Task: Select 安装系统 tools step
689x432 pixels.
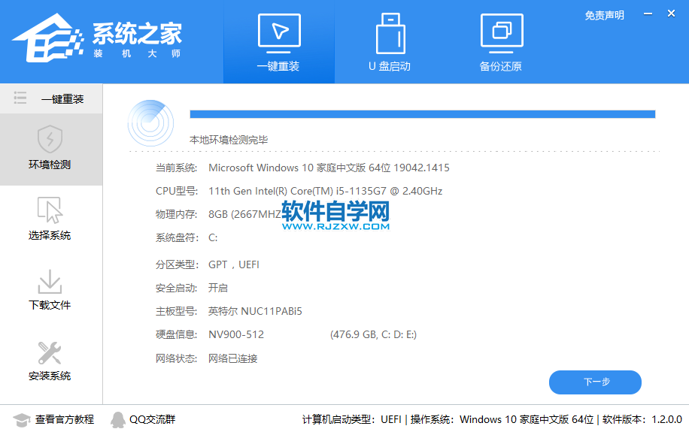Action: click(51, 361)
